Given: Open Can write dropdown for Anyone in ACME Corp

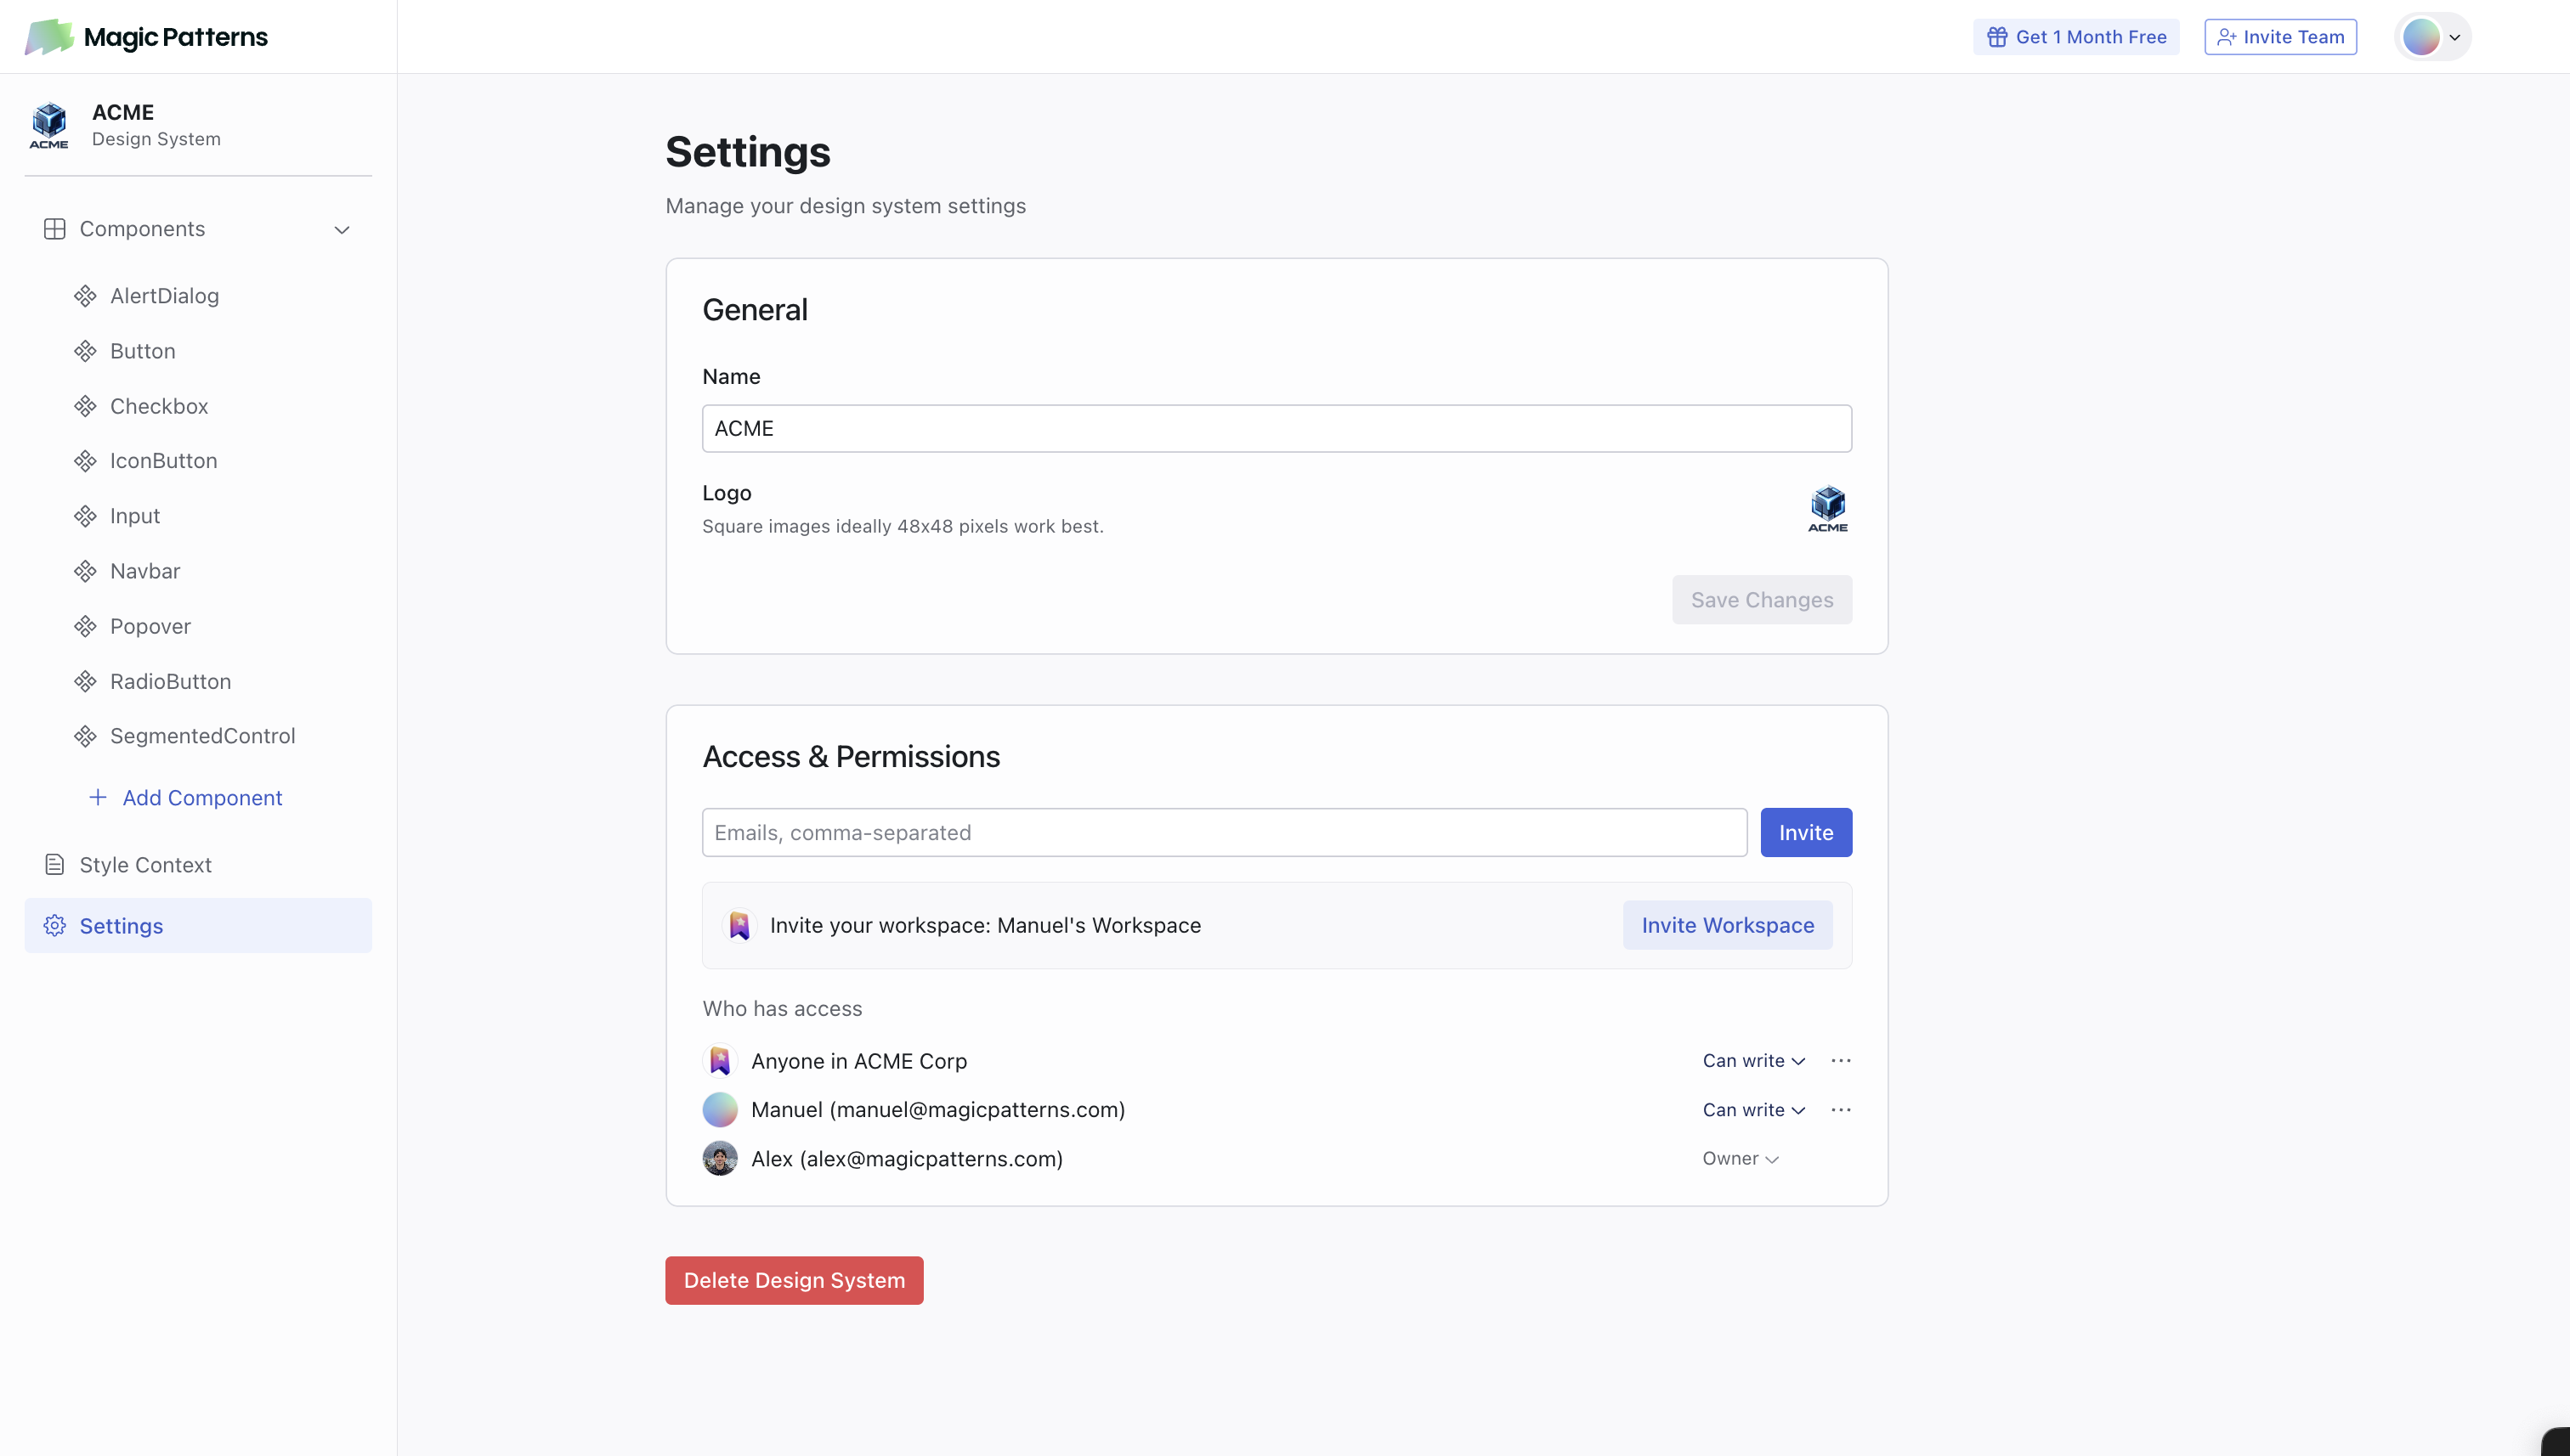Looking at the screenshot, I should 1752,1060.
